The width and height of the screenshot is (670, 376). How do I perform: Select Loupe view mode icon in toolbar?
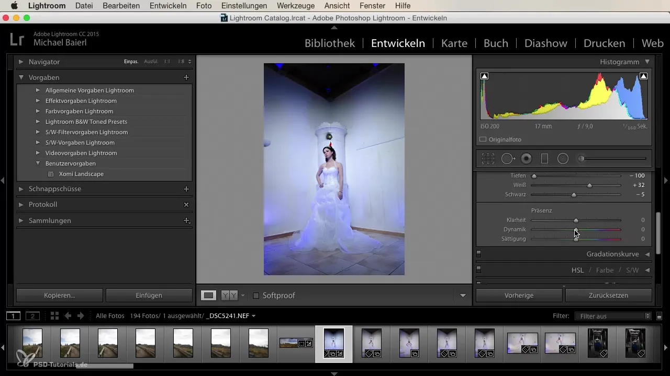point(209,296)
